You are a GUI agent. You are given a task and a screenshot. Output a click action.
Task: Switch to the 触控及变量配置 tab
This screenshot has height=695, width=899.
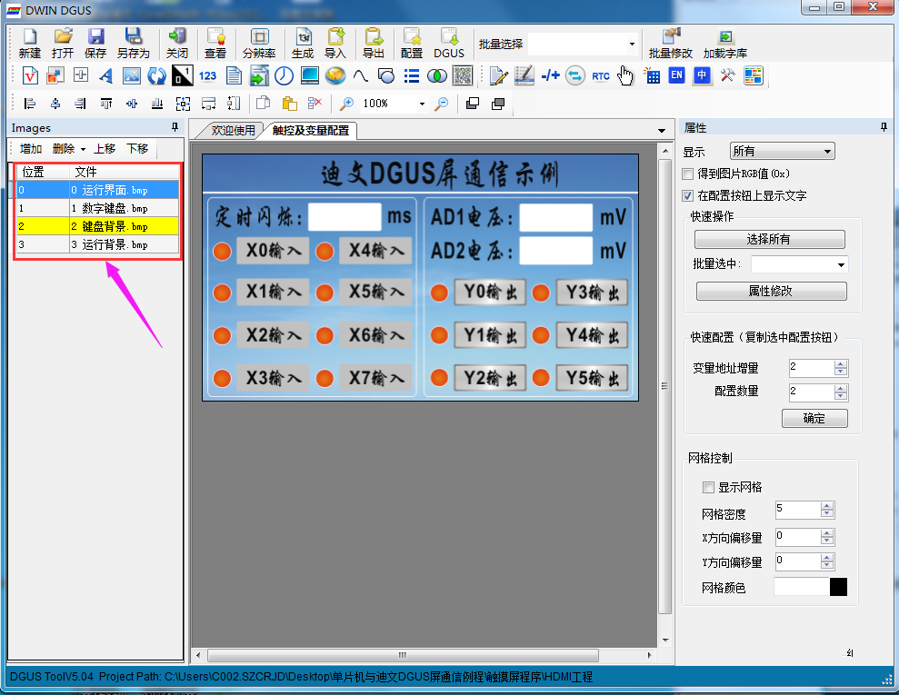[311, 131]
